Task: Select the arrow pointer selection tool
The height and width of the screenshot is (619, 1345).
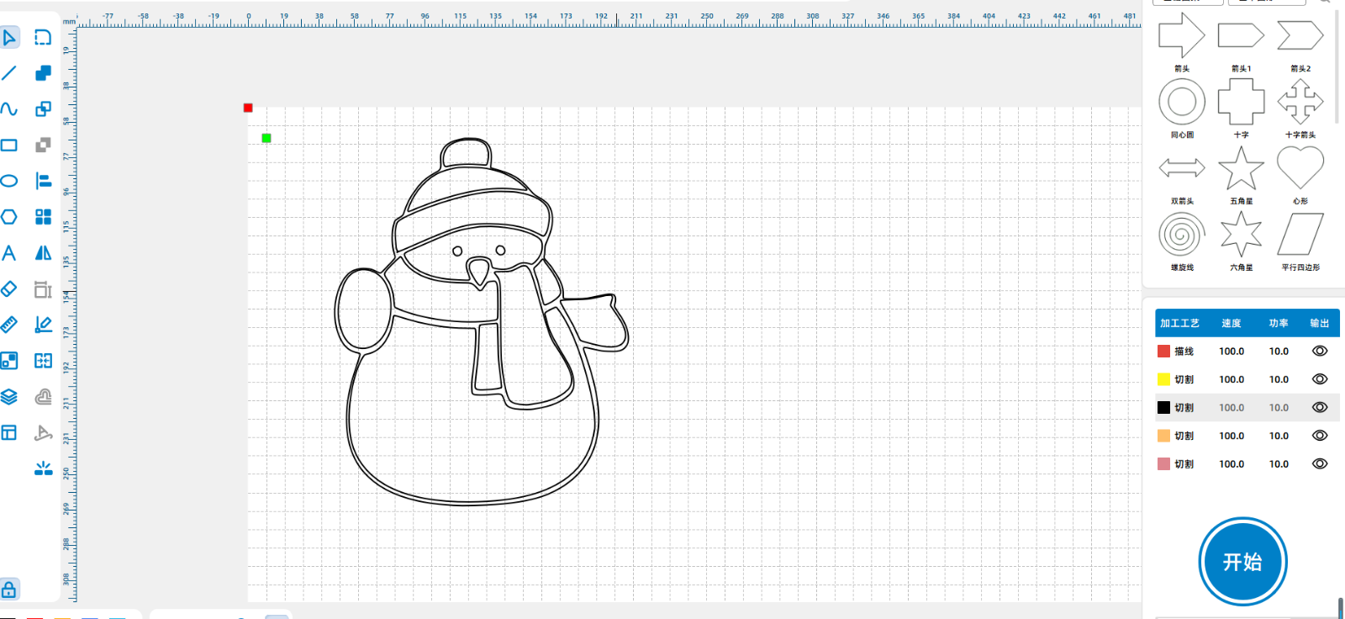Action: (x=9, y=38)
